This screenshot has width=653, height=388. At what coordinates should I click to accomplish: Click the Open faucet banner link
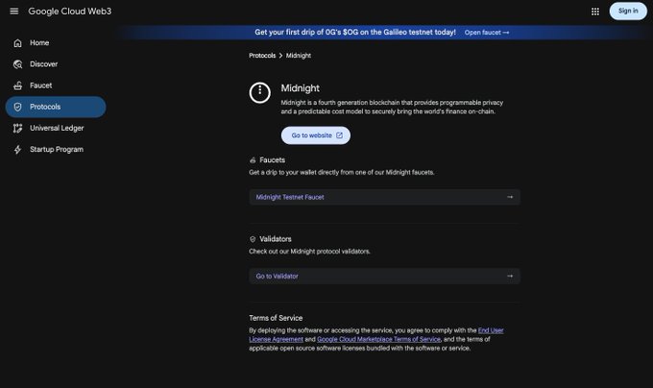pyautogui.click(x=487, y=33)
